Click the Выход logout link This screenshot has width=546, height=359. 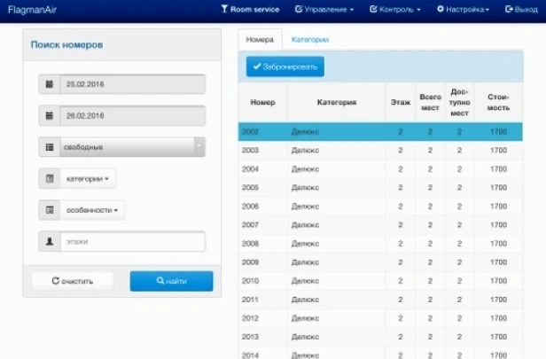pos(521,10)
